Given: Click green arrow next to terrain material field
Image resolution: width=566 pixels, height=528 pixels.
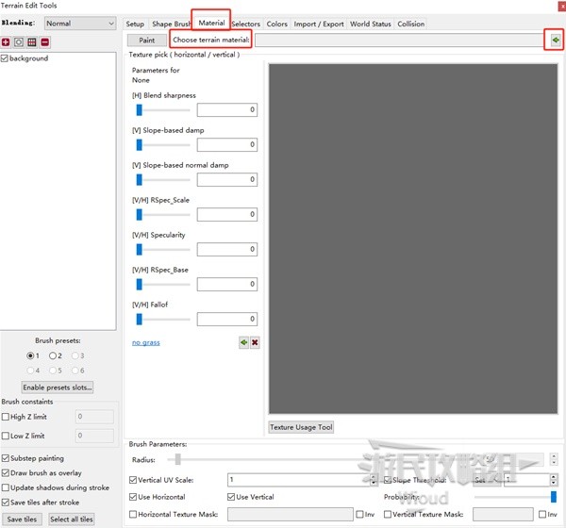Looking at the screenshot, I should click(555, 41).
